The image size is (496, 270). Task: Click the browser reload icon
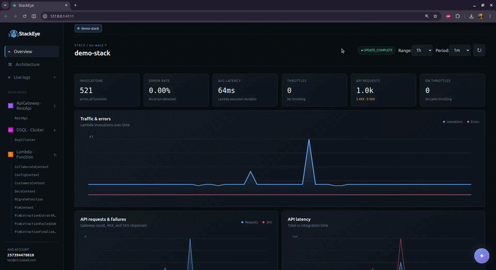[x=24, y=16]
